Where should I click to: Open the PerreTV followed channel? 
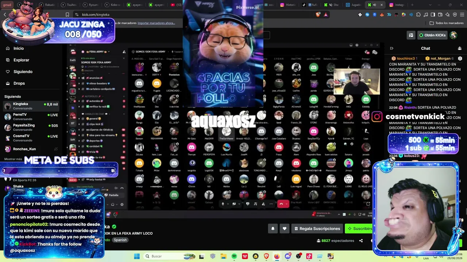click(31, 116)
